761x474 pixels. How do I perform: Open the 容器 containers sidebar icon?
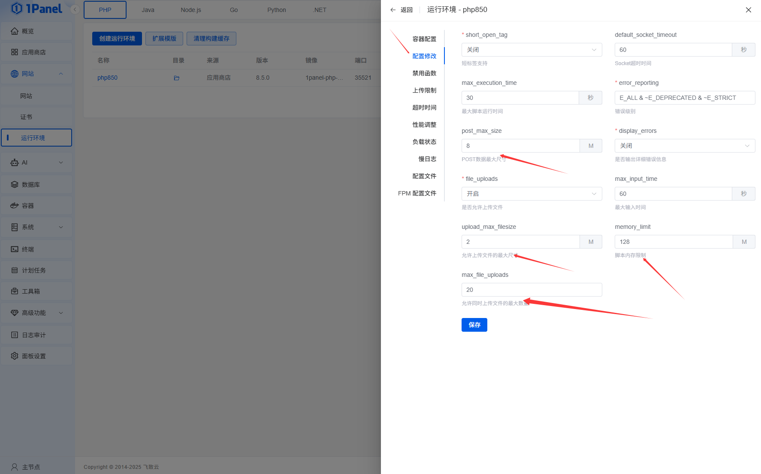pos(15,206)
